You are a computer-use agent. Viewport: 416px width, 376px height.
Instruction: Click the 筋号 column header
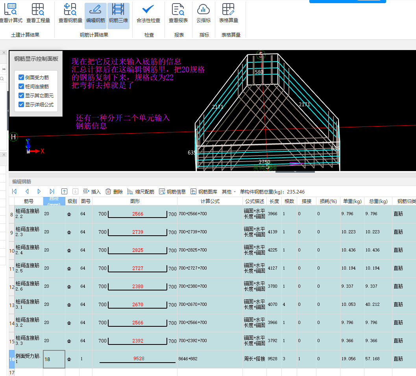point(29,201)
